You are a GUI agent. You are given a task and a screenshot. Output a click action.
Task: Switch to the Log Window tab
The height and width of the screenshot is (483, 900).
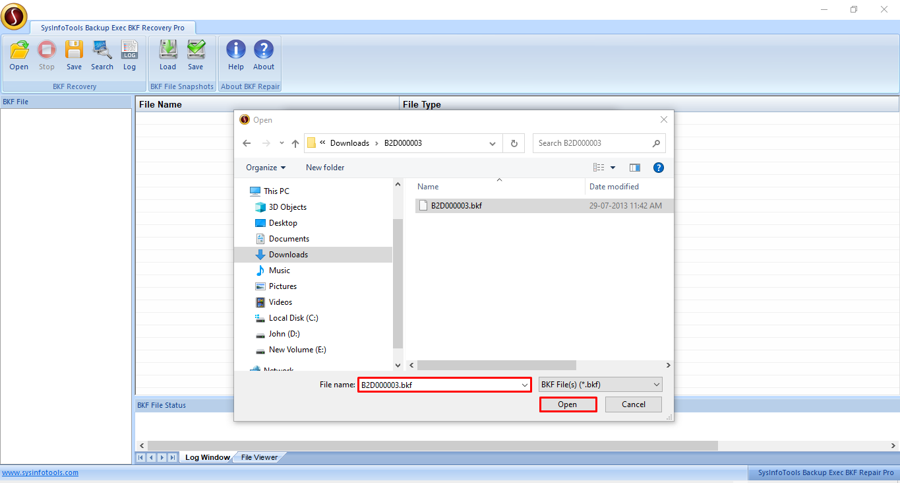[x=207, y=457]
